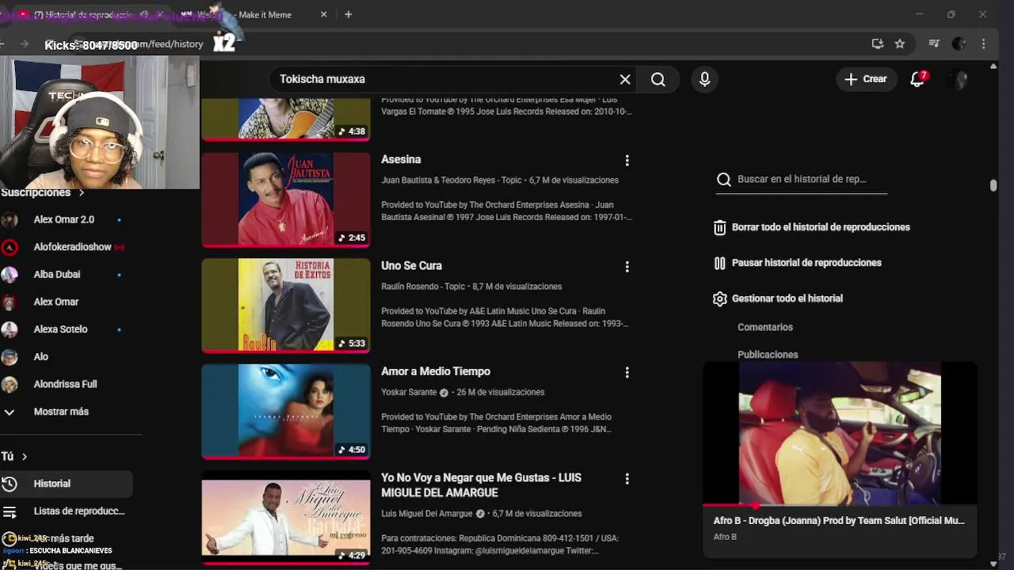Image resolution: width=1014 pixels, height=570 pixels.
Task: Click the scrollbar down arrow
Action: [993, 564]
